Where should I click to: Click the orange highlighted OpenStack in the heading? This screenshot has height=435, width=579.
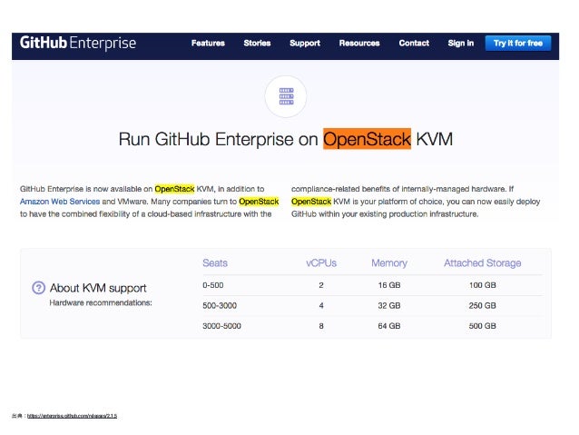click(x=367, y=139)
